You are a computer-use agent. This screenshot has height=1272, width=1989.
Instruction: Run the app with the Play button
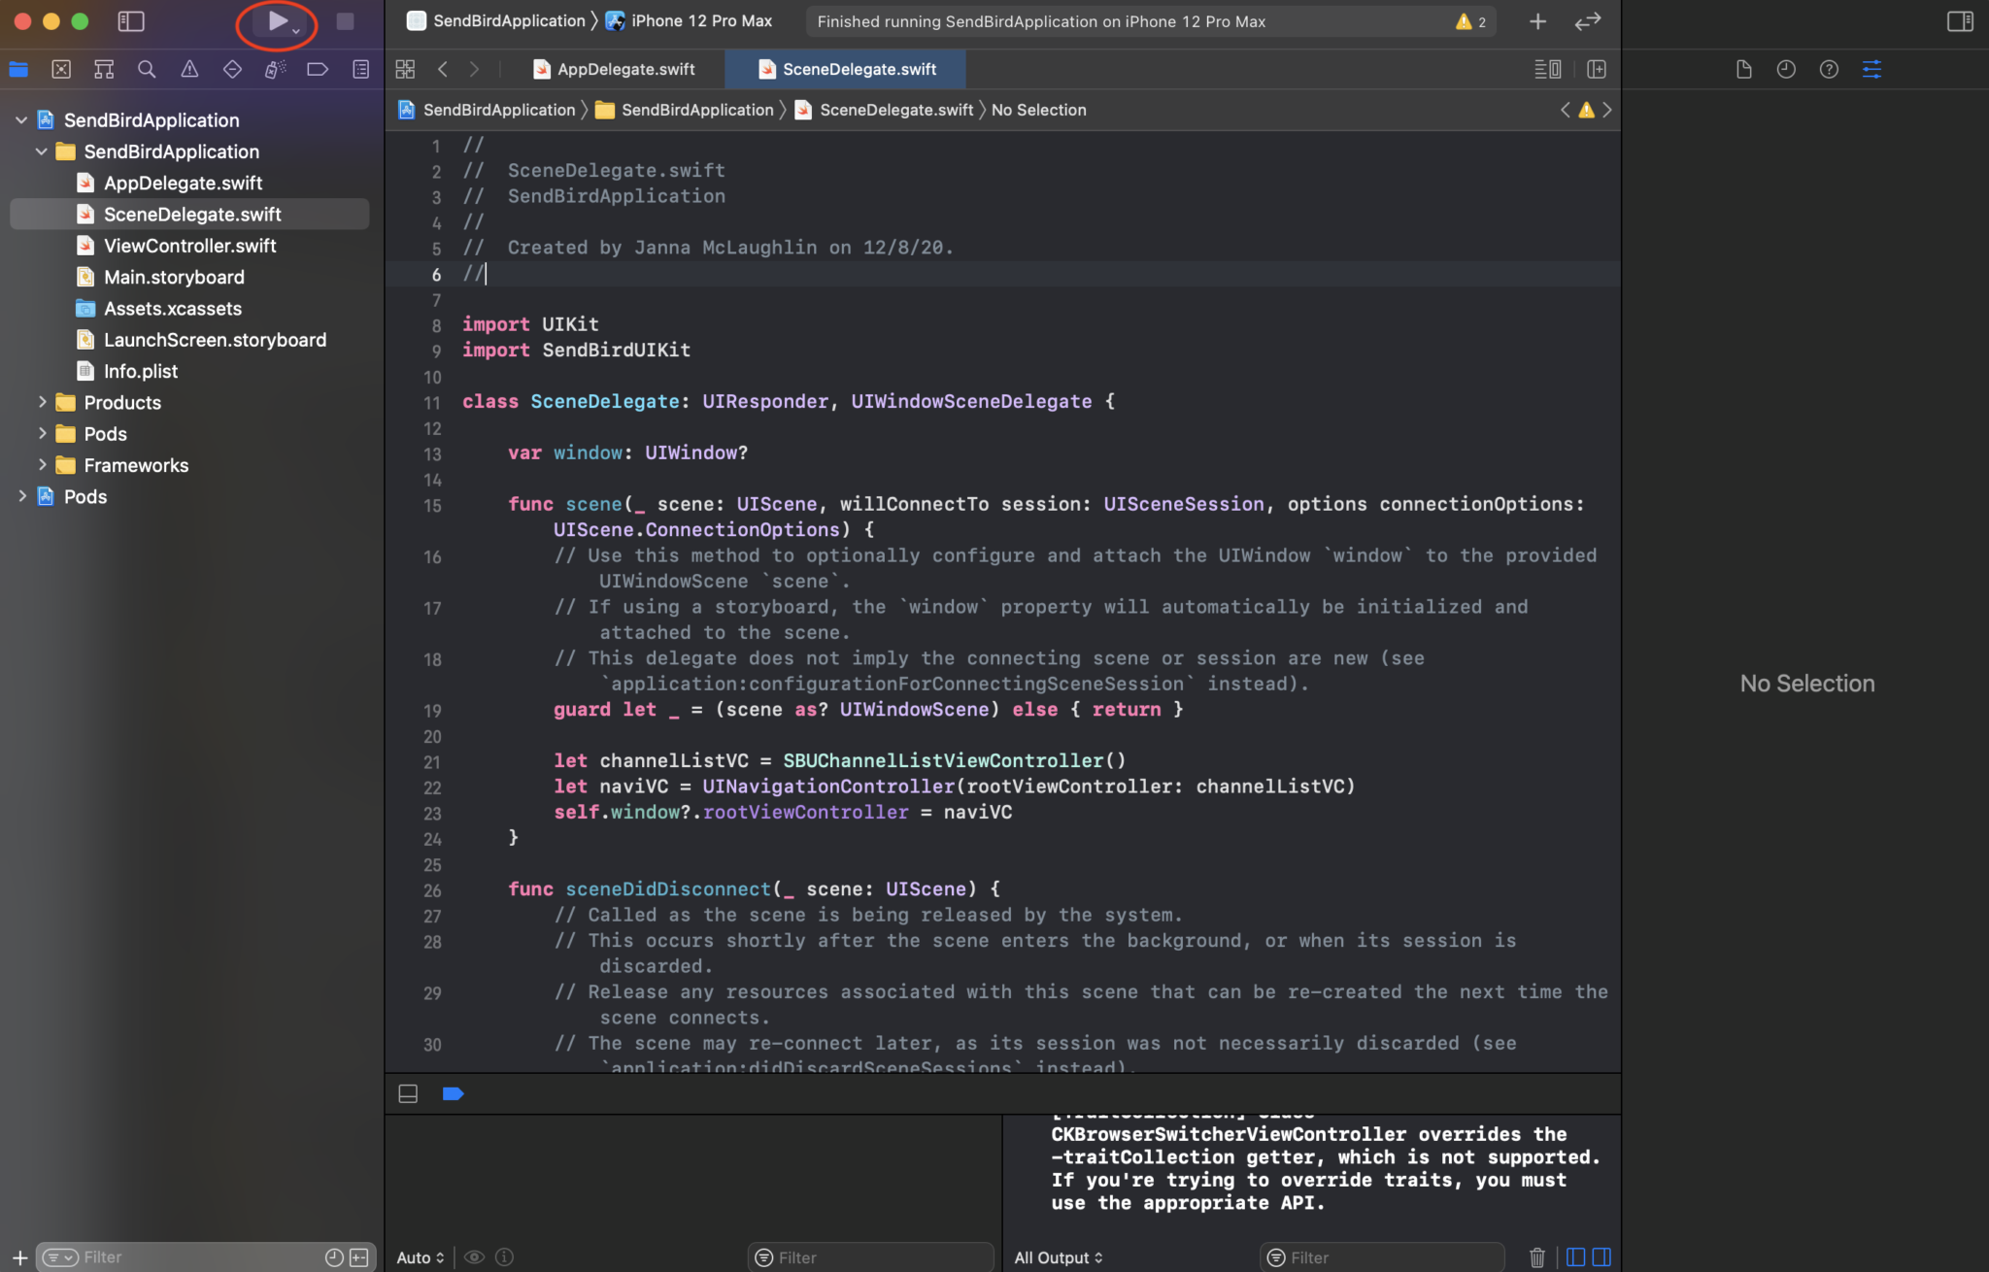coord(278,21)
